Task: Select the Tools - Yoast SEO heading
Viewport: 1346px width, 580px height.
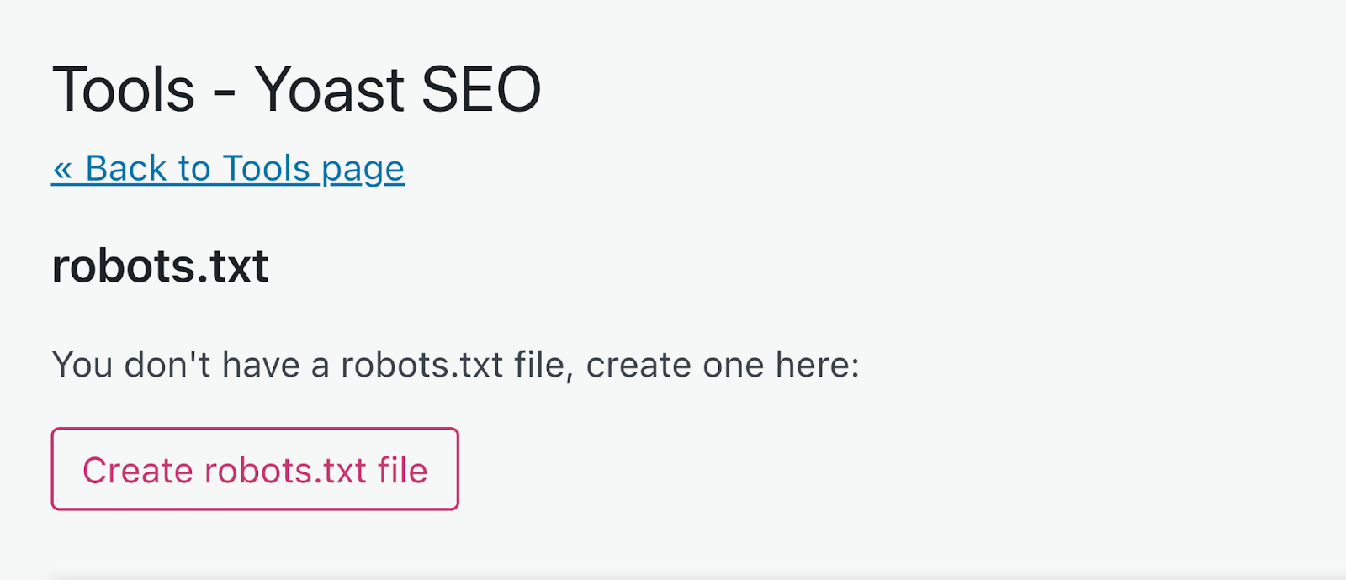Action: [296, 87]
